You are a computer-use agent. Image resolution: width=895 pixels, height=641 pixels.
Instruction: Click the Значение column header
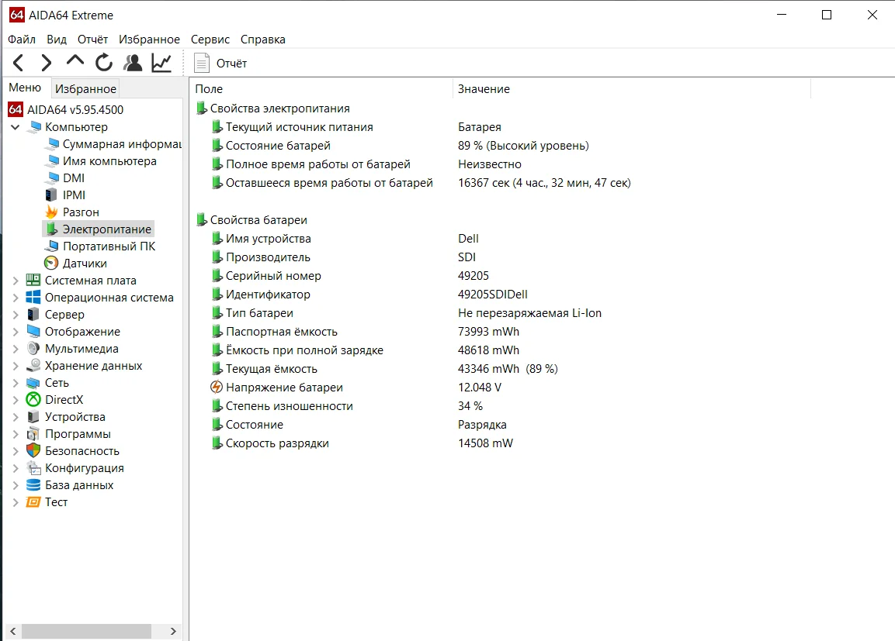point(631,89)
